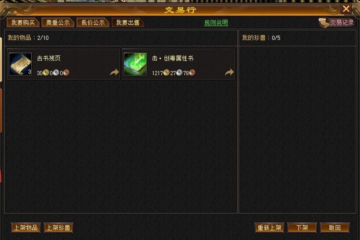This screenshot has height=240, width=360.
Task: Click the 下架 button
Action: coord(302,228)
